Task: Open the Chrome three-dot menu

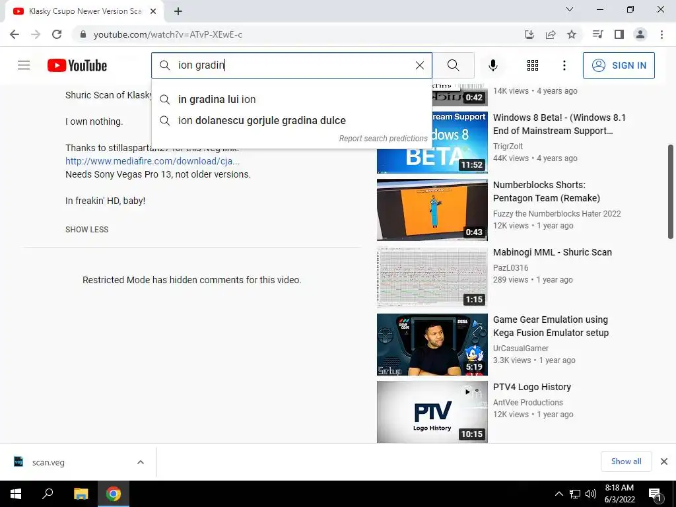Action: [661, 34]
